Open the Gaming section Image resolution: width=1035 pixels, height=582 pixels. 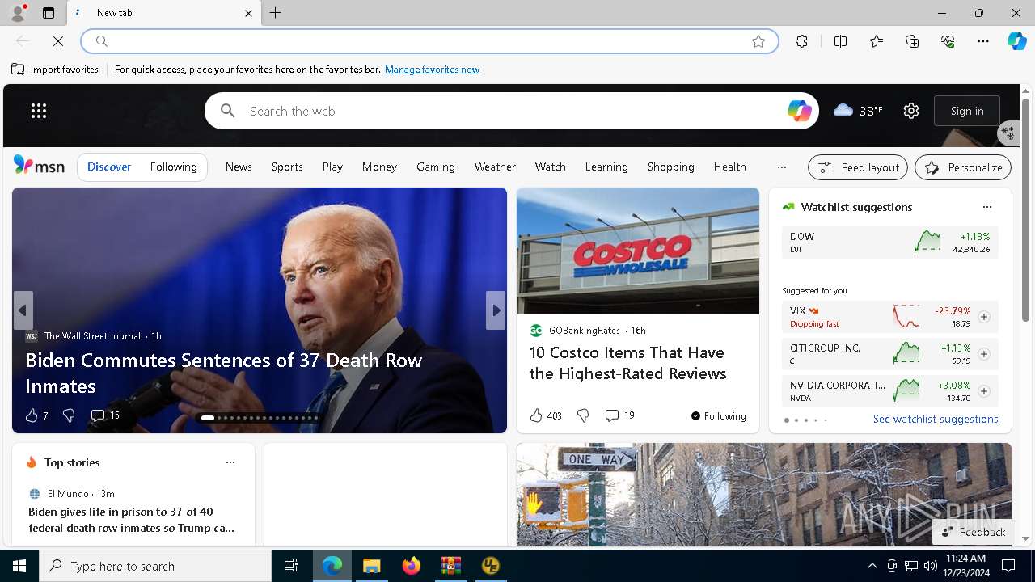[436, 167]
